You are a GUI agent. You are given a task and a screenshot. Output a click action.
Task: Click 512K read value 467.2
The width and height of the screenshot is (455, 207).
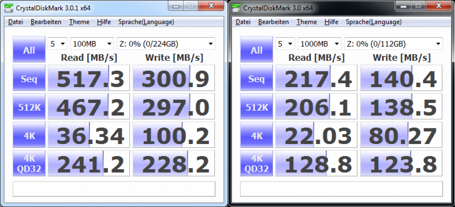(89, 106)
